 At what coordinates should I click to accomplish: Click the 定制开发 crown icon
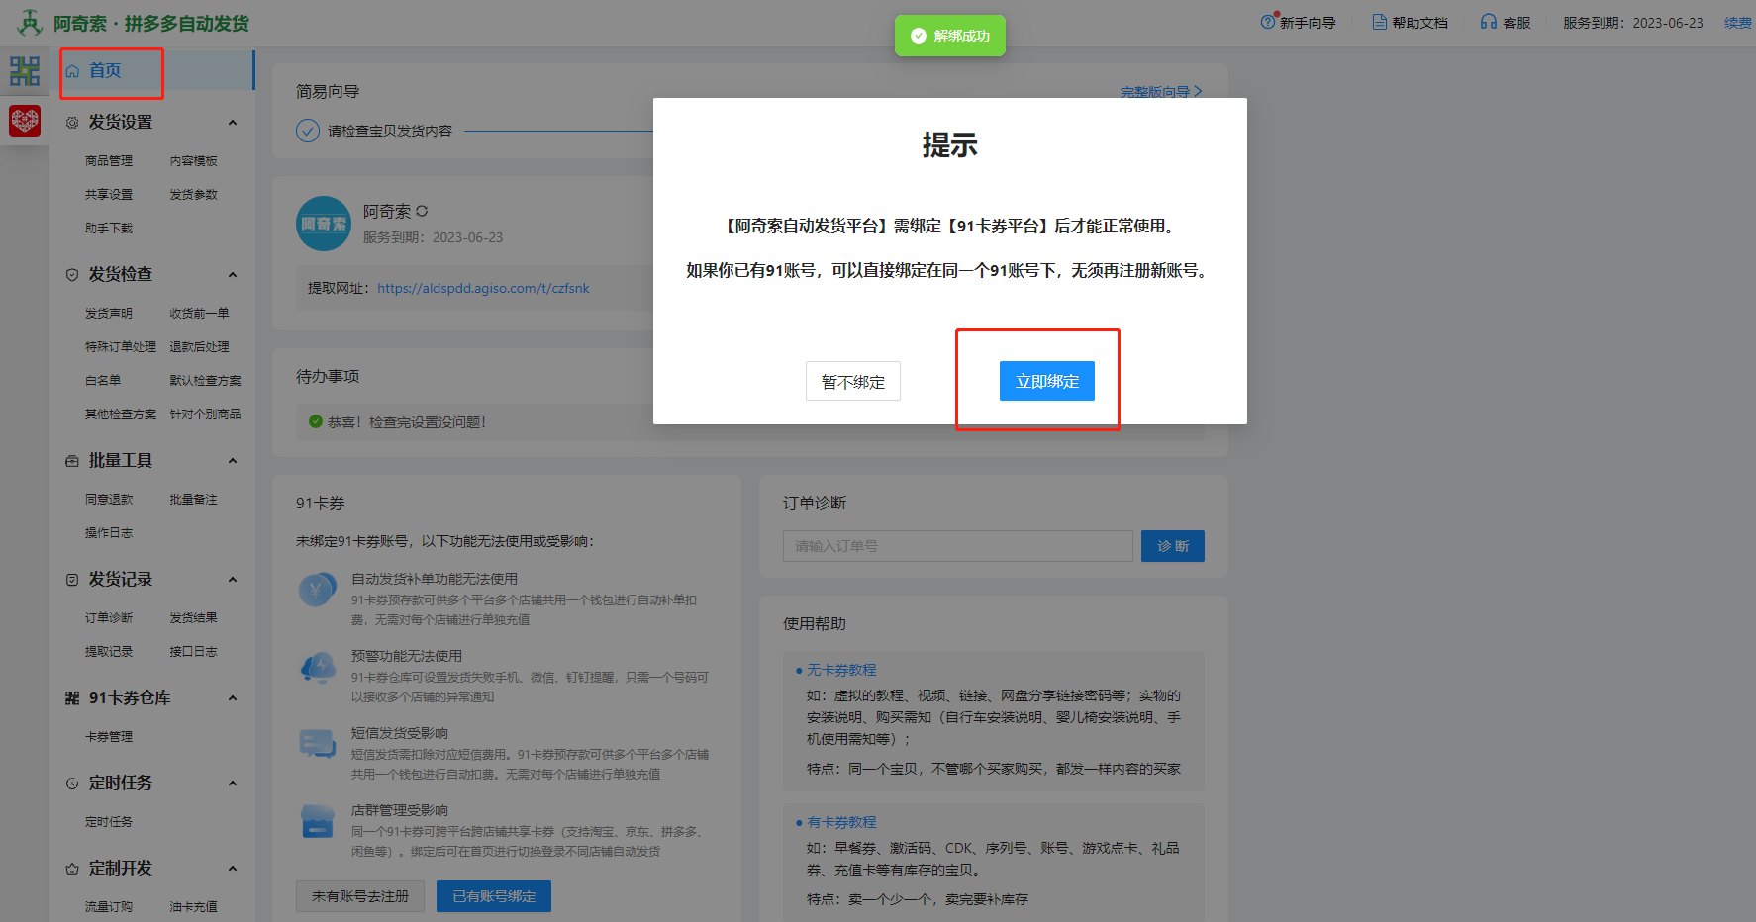click(x=72, y=869)
